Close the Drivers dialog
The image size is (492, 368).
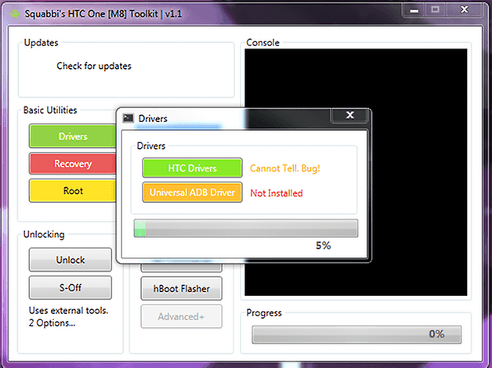pos(350,115)
